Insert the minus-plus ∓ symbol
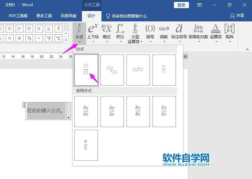 pos(59,29)
